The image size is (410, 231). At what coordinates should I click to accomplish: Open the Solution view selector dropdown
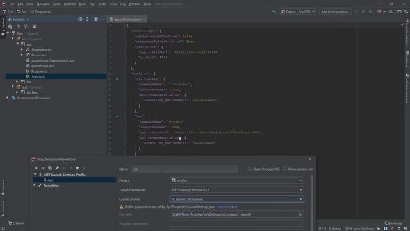point(19,19)
